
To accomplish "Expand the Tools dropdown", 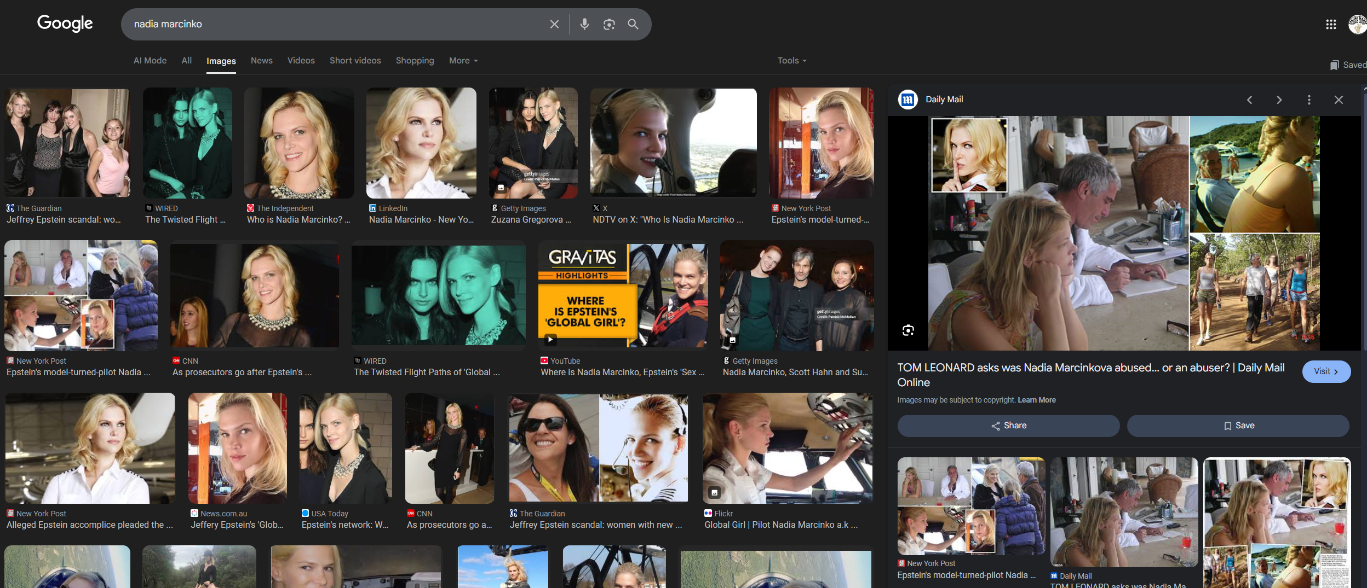I will click(x=792, y=61).
